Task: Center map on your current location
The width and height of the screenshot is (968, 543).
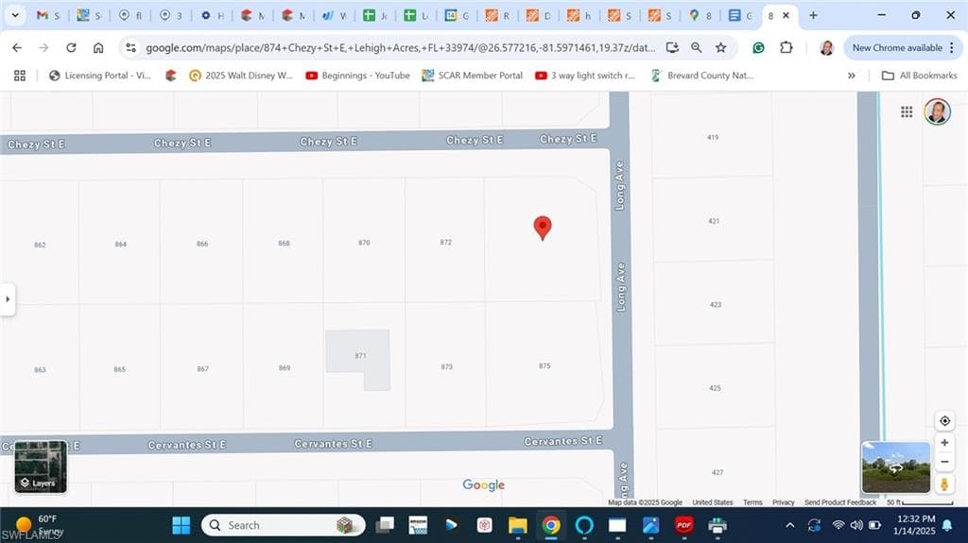Action: pos(944,421)
